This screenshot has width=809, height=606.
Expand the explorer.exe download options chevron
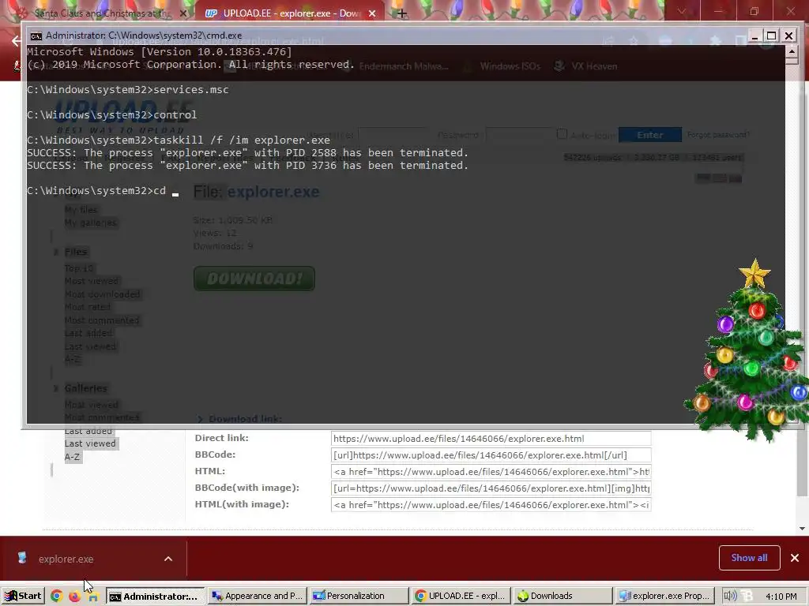[x=168, y=559]
